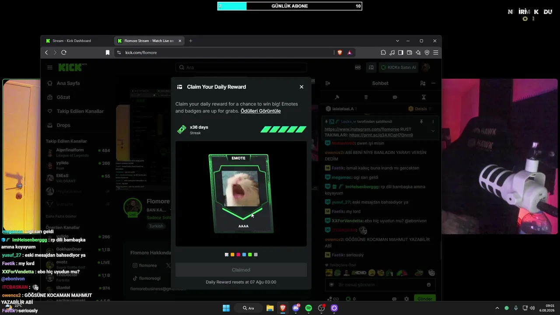Bookmark this page in Brave
560x315 pixels.
coord(108,52)
